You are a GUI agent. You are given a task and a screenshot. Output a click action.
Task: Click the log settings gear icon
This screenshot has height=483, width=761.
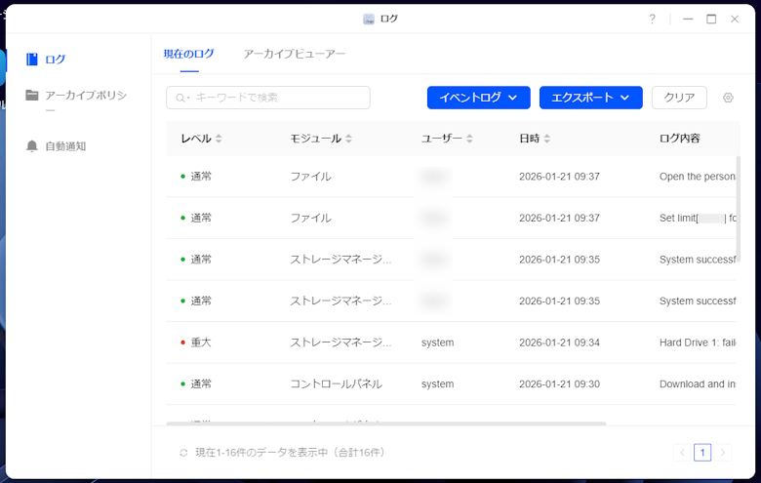coord(728,98)
